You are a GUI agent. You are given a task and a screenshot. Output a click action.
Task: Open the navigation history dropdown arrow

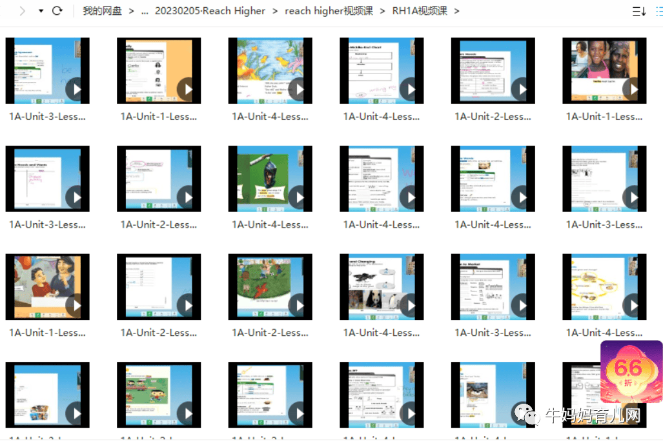pos(41,11)
